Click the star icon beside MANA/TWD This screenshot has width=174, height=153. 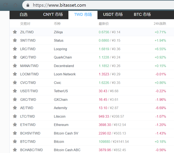[15, 66]
